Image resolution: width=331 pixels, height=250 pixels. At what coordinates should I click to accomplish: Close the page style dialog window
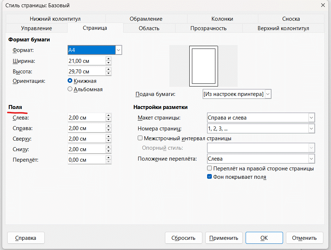(322, 5)
